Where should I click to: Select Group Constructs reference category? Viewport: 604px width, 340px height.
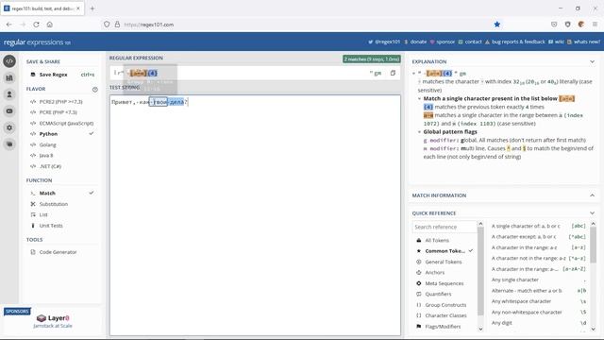(445, 305)
